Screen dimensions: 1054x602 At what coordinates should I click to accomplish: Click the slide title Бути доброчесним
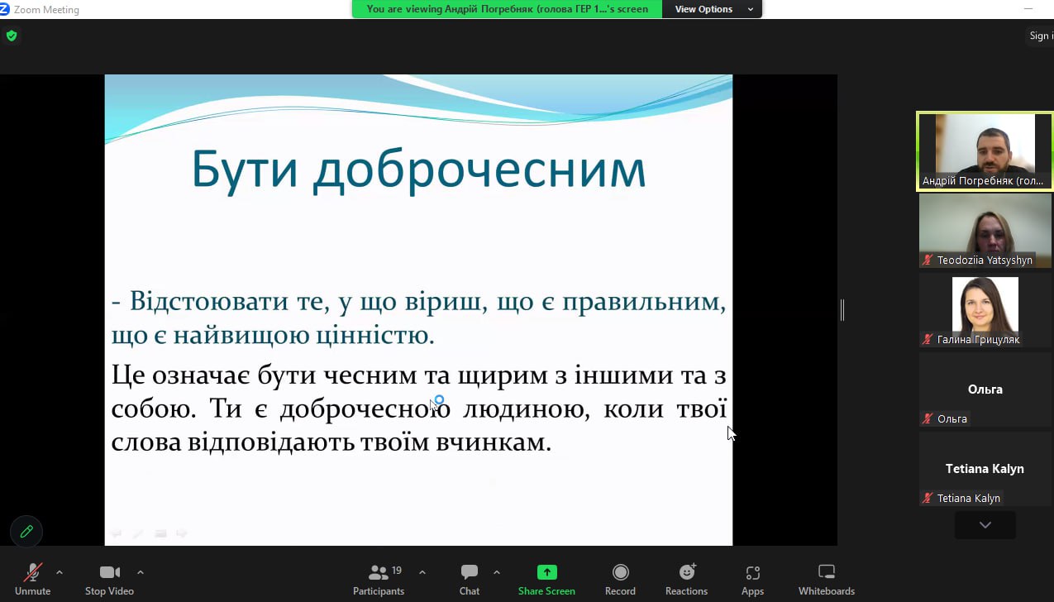coord(418,170)
